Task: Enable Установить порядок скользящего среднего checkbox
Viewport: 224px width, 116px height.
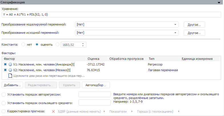Action: tap(4, 103)
